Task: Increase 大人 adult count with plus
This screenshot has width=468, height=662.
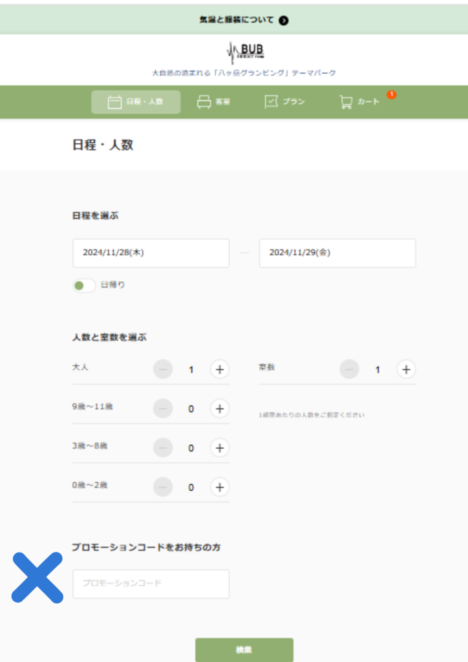Action: 219,369
